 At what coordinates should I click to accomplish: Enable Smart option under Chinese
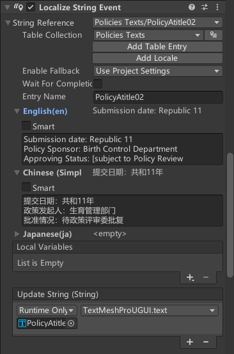[x=26, y=187]
